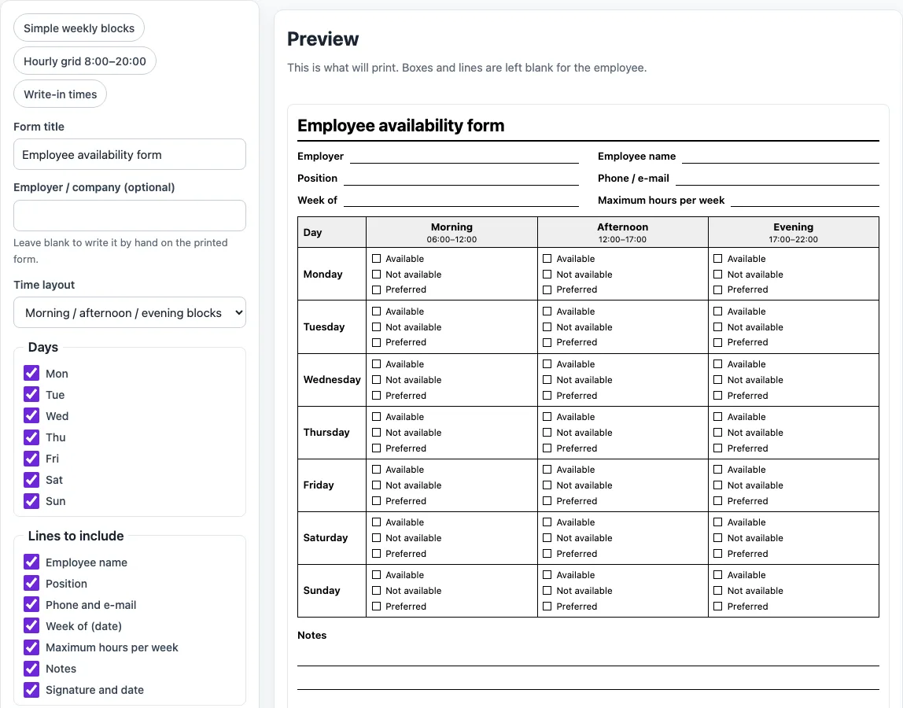Disable the Sat day checkbox
Screen dimensions: 903x708
point(31,480)
